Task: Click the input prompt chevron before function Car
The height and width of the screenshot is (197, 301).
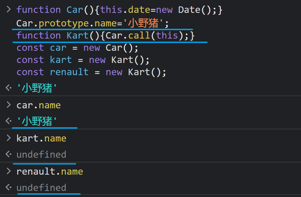Action: click(9, 9)
